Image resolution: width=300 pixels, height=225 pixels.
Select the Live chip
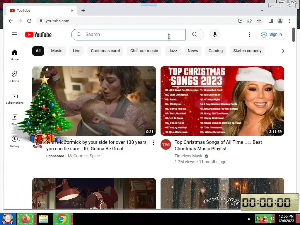pos(76,51)
